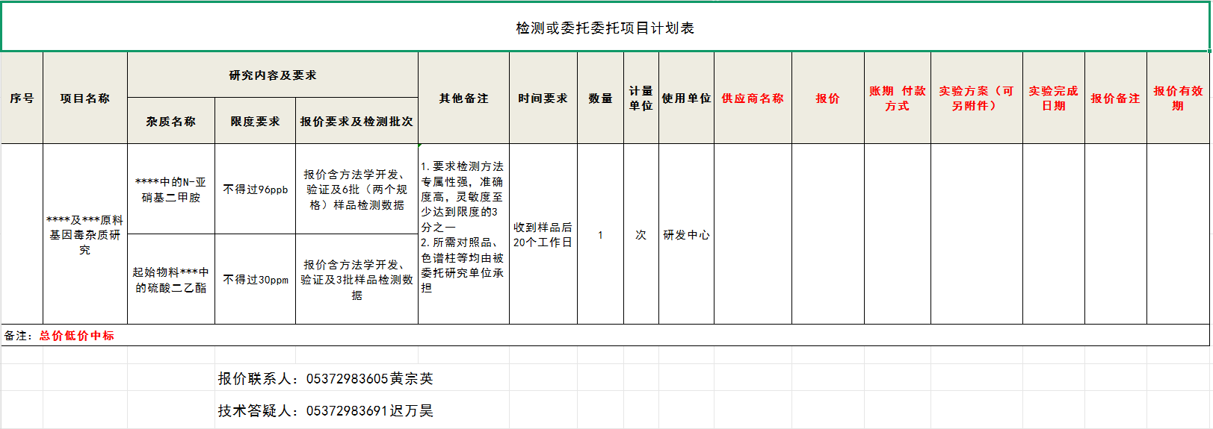This screenshot has height=429, width=1213.
Task: Click the 研究内容及要求 merged header
Action: pos(272,75)
